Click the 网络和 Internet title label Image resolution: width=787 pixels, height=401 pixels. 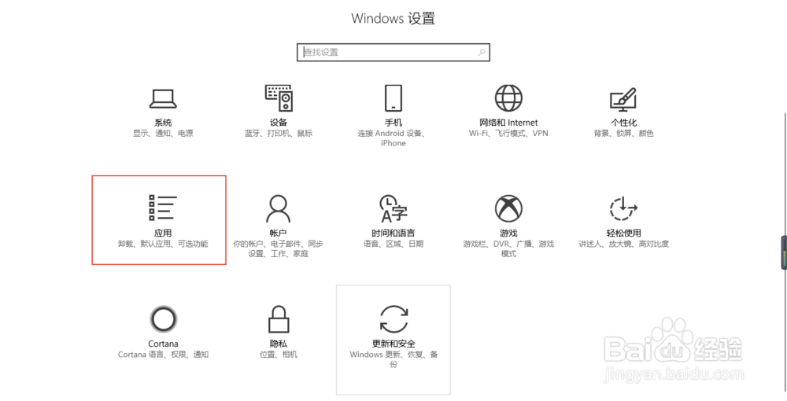[508, 123]
